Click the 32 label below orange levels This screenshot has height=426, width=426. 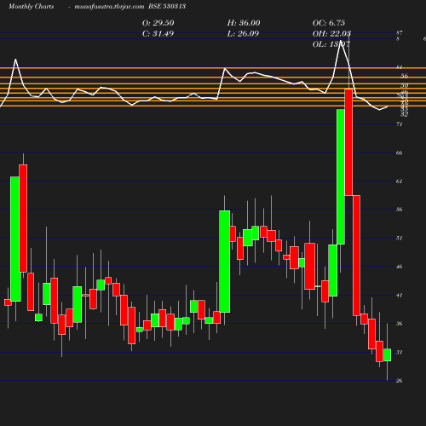pyautogui.click(x=405, y=114)
